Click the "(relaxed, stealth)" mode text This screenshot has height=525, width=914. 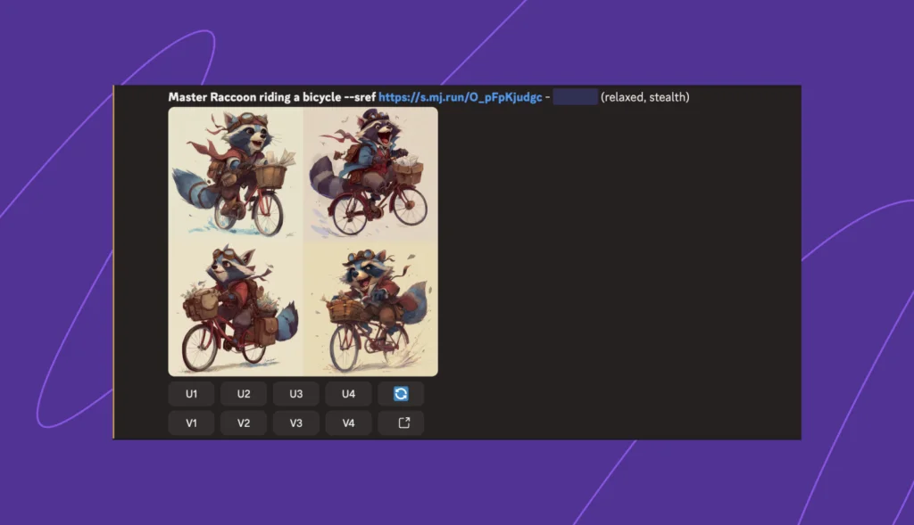[644, 97]
